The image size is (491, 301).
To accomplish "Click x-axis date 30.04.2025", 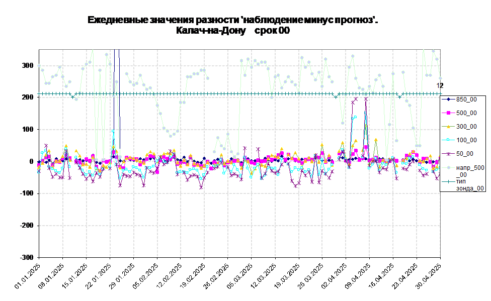I will tap(429, 275).
